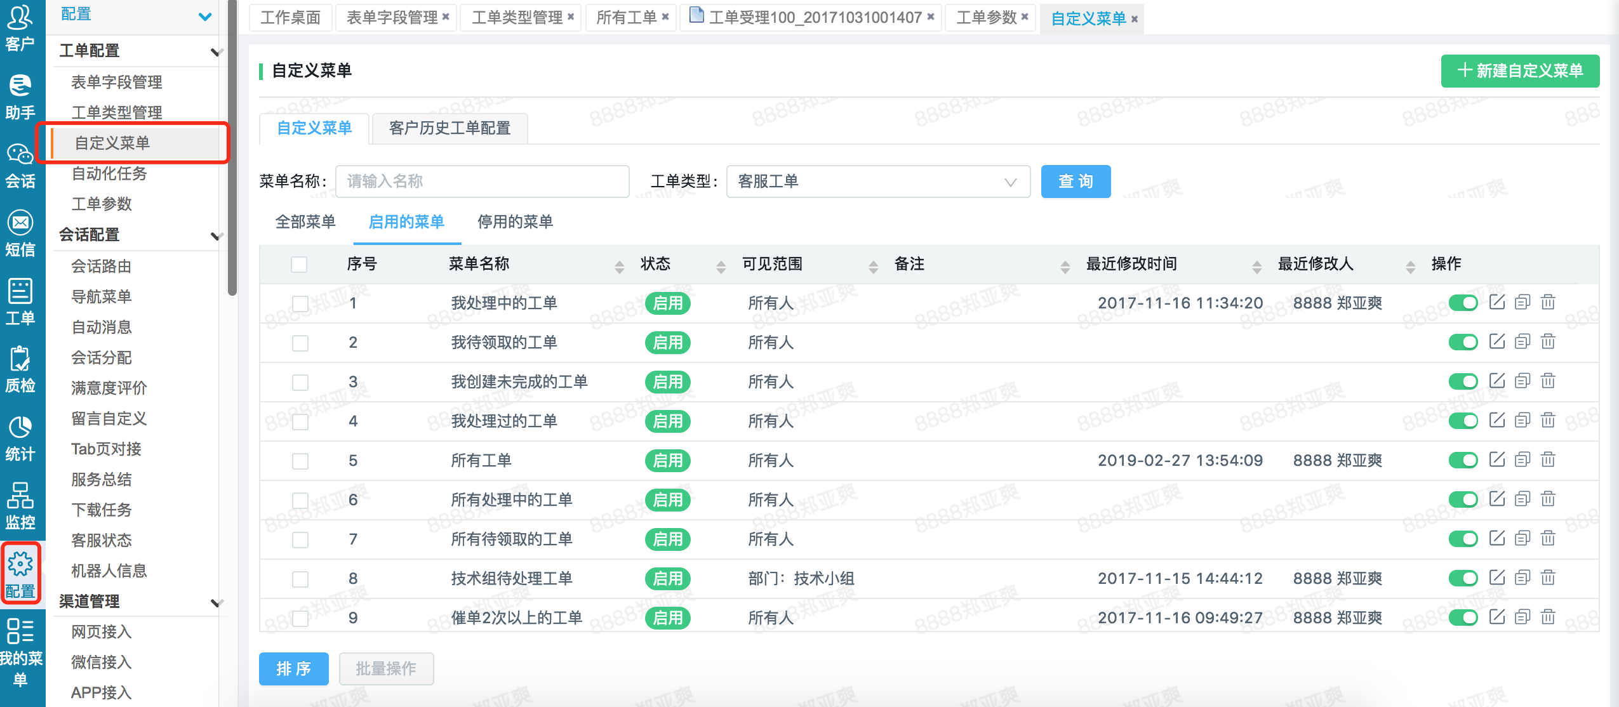Sort by 最近修改时间 column
The width and height of the screenshot is (1619, 707).
[x=1256, y=267]
